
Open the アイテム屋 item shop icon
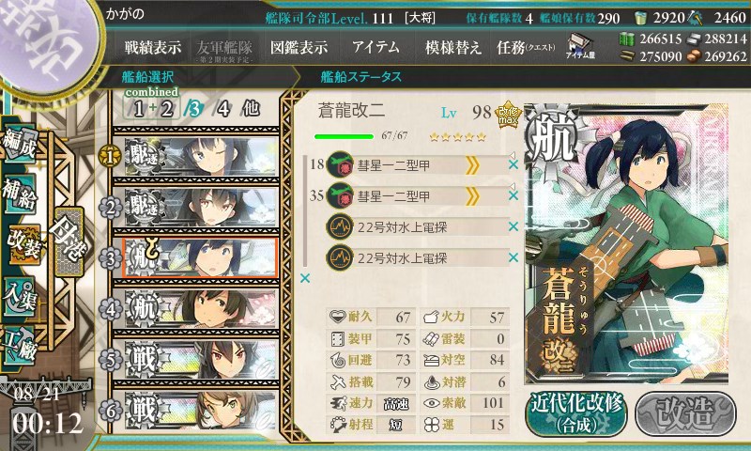click(x=580, y=46)
